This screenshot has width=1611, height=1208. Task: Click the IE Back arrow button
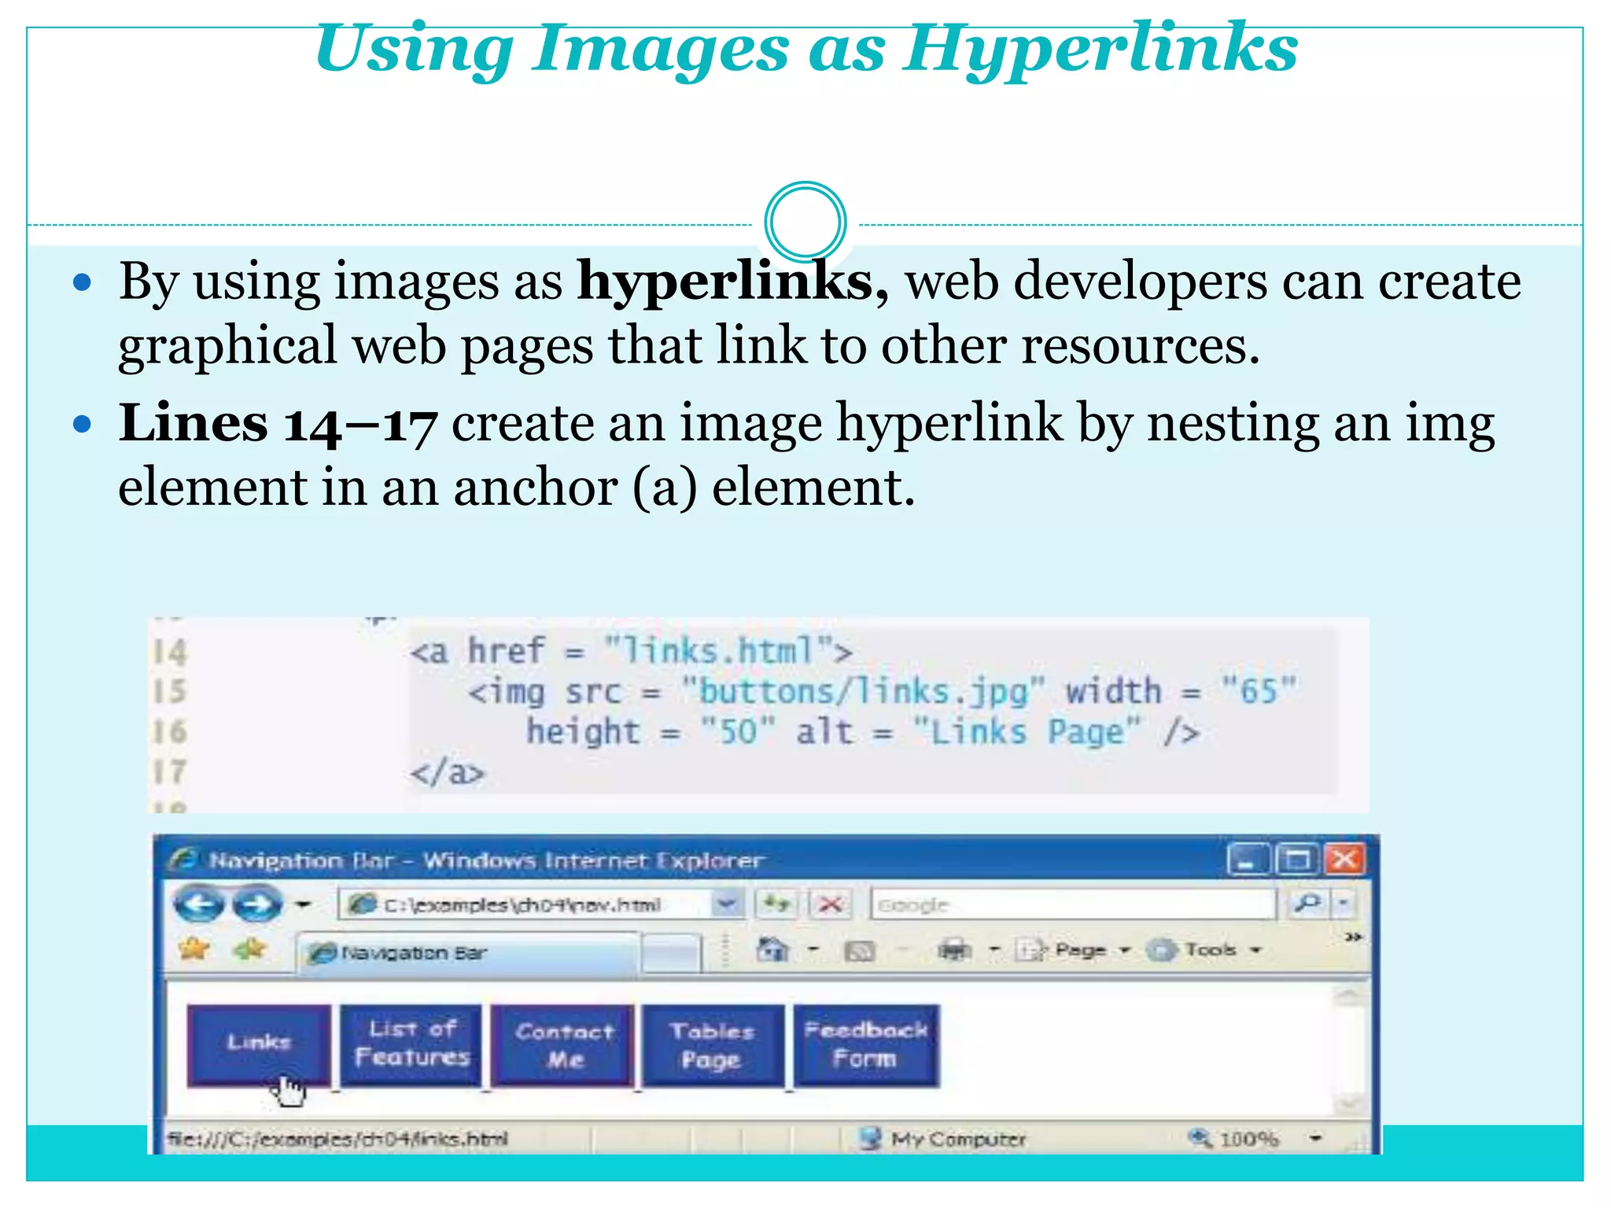197,904
